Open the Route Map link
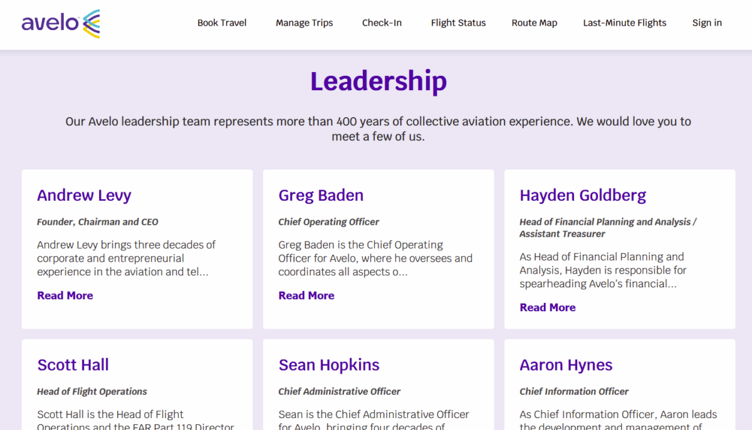The width and height of the screenshot is (752, 430). (534, 23)
